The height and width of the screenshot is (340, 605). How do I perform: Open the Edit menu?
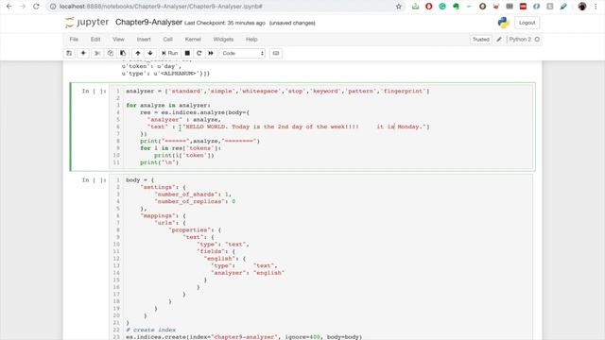[95, 40]
